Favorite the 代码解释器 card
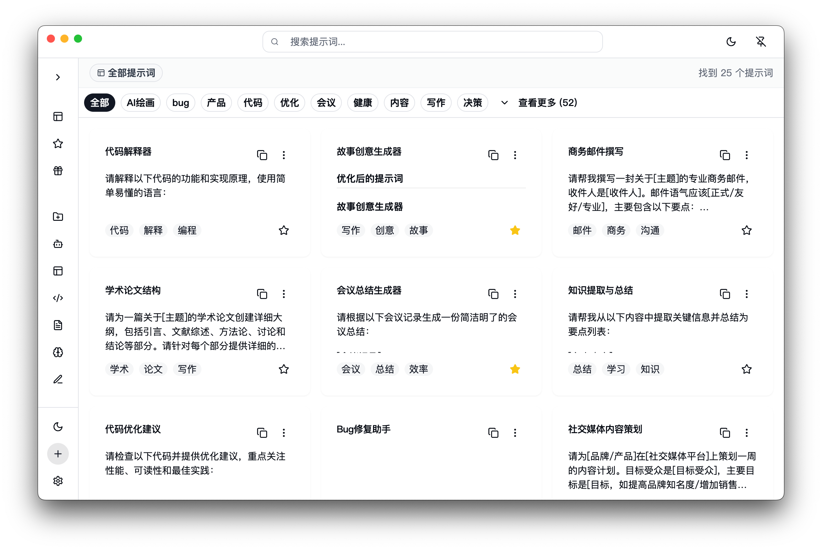This screenshot has width=822, height=550. pos(284,230)
